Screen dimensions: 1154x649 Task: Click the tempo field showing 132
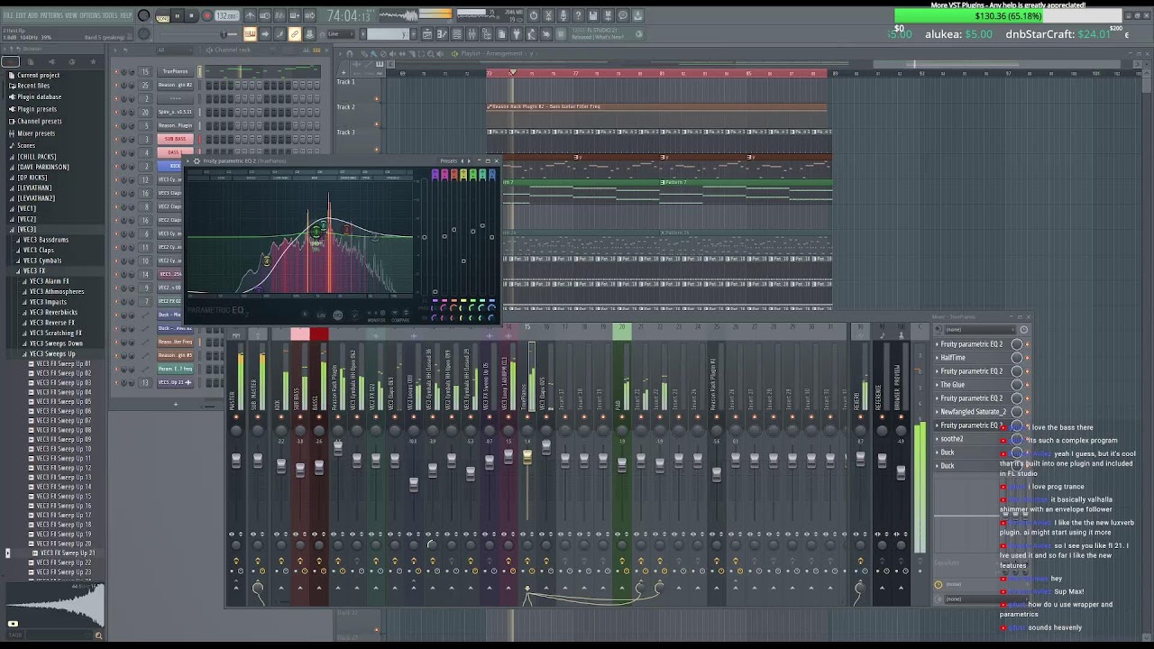pos(226,16)
